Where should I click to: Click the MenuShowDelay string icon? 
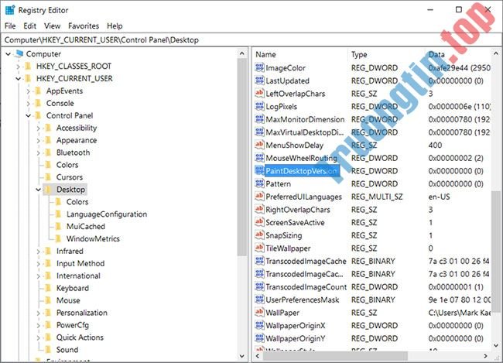click(x=259, y=145)
